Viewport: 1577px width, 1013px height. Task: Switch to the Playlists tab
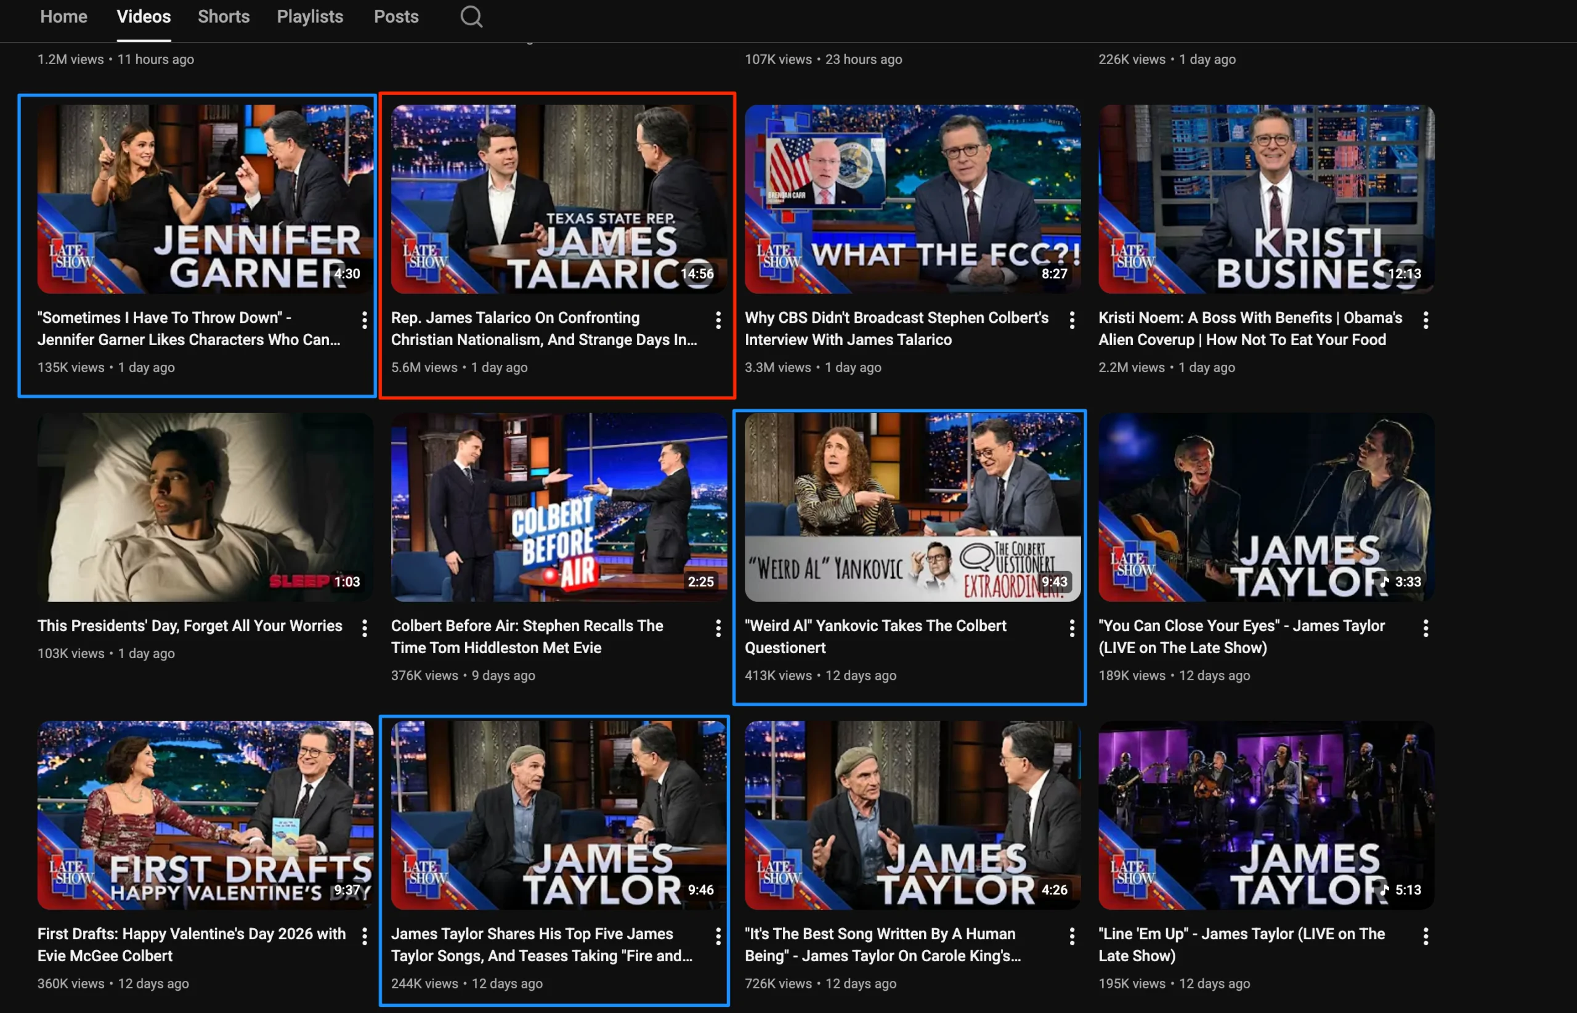(x=310, y=17)
